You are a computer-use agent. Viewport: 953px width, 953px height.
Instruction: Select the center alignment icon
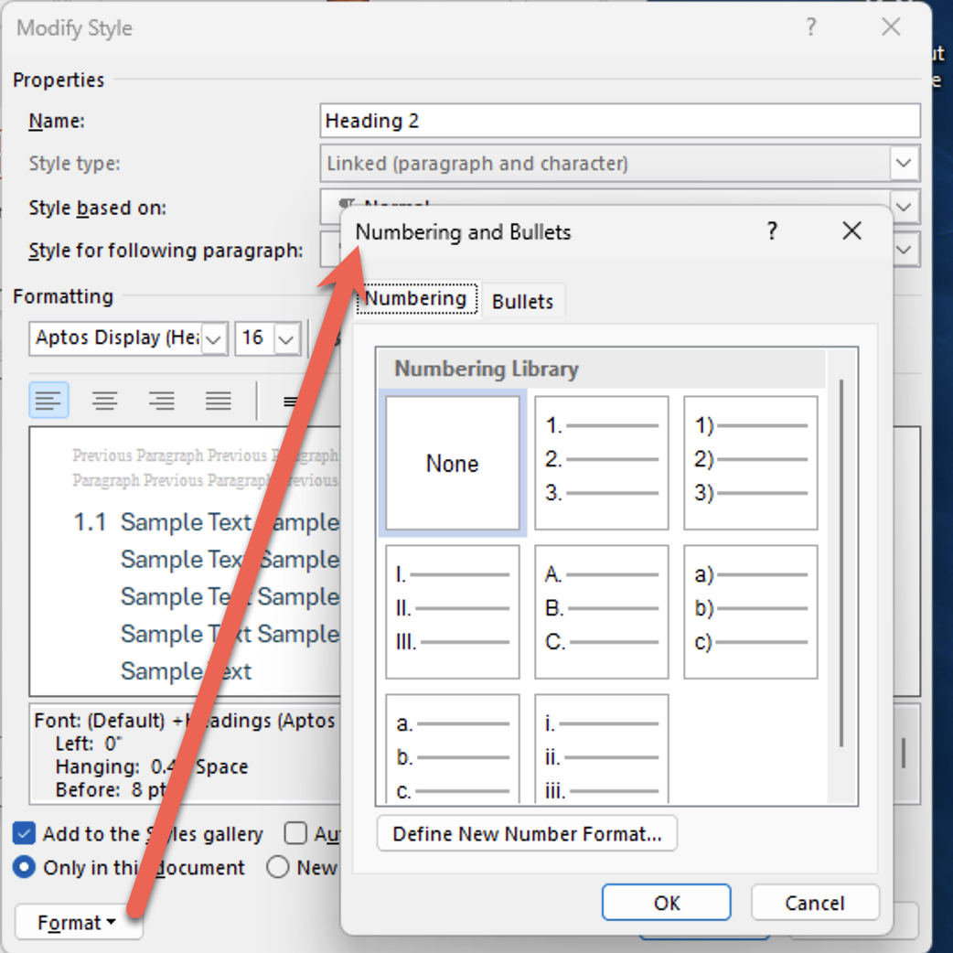coord(105,401)
